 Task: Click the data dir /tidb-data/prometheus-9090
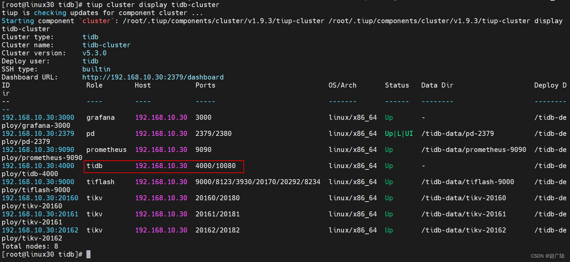coord(474,150)
